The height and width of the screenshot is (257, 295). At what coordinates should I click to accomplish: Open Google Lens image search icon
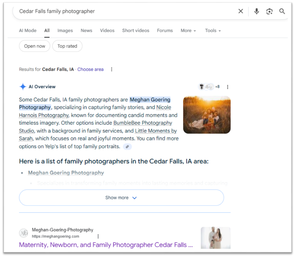click(x=269, y=11)
